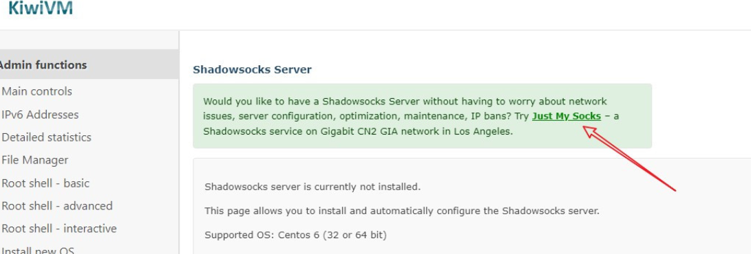Go to IPv6 Addresses page

pos(40,115)
